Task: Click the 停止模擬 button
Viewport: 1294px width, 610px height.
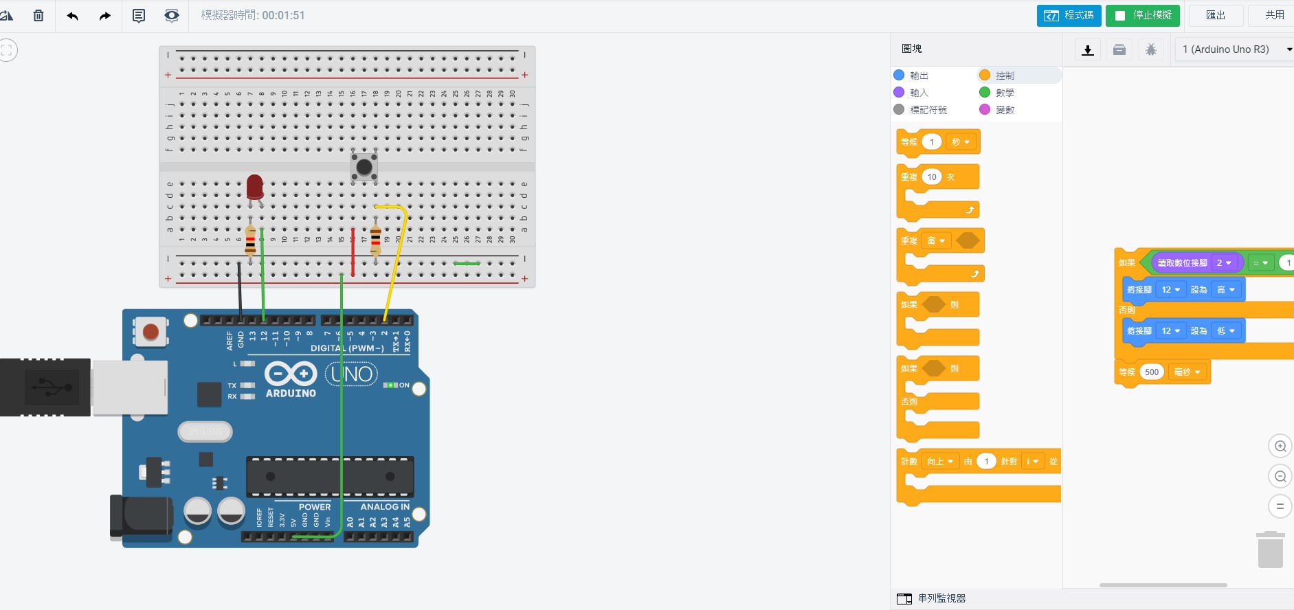Action: click(1142, 15)
